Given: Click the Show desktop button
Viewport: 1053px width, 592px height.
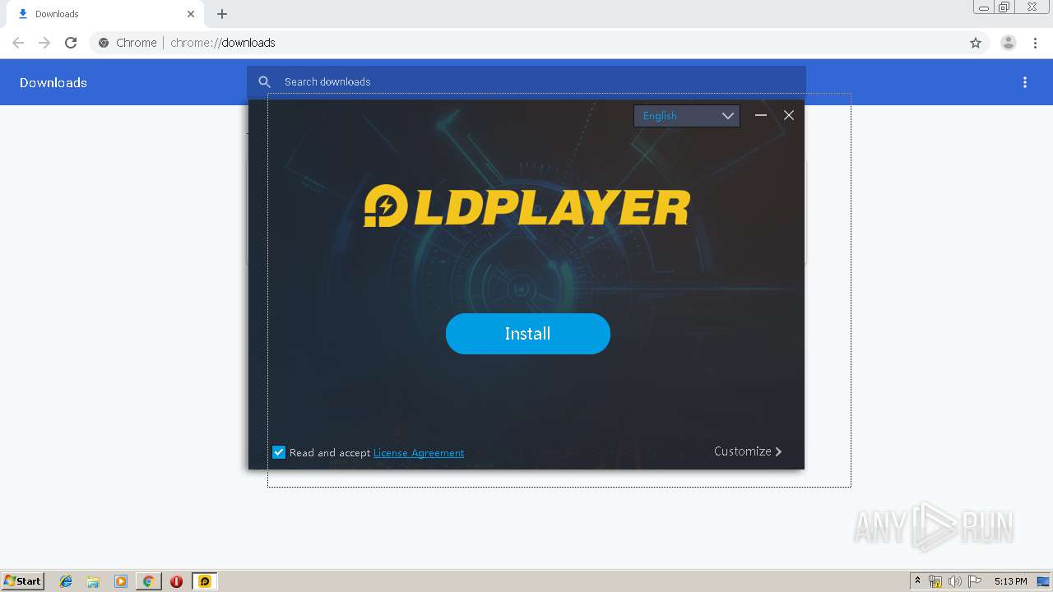Looking at the screenshot, I should point(1043,581).
